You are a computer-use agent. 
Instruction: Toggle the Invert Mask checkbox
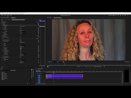(x=20, y=55)
